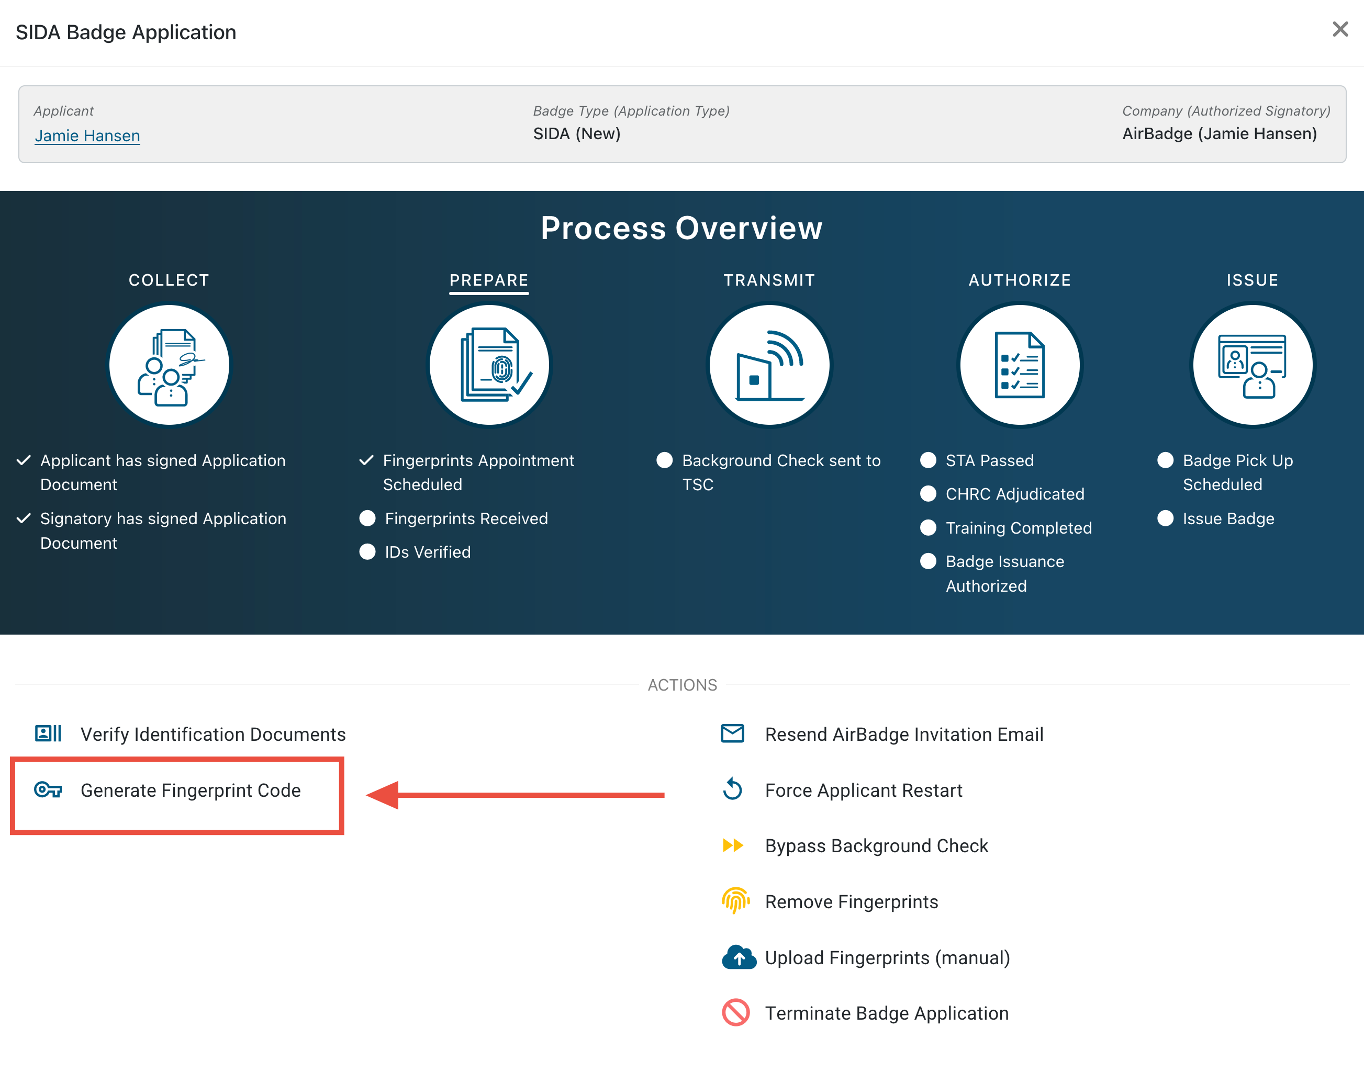Click the Issue badge card icon
The width and height of the screenshot is (1364, 1084).
pos(1252,366)
